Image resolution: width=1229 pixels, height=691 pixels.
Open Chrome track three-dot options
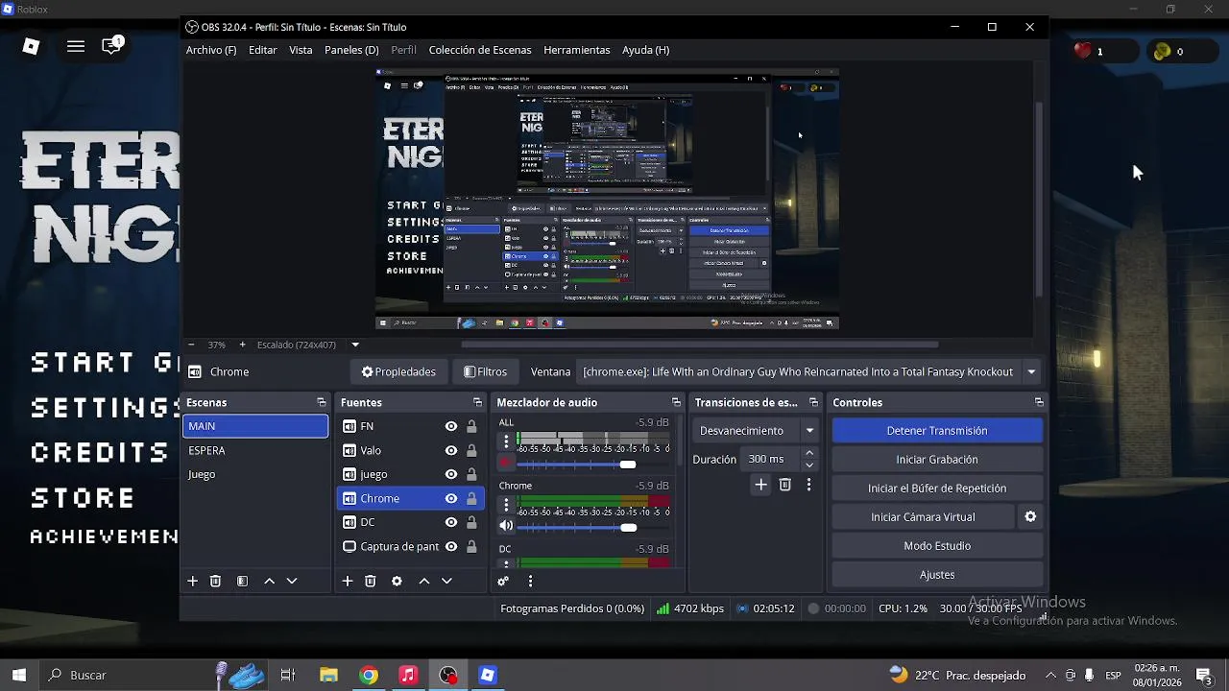[506, 505]
